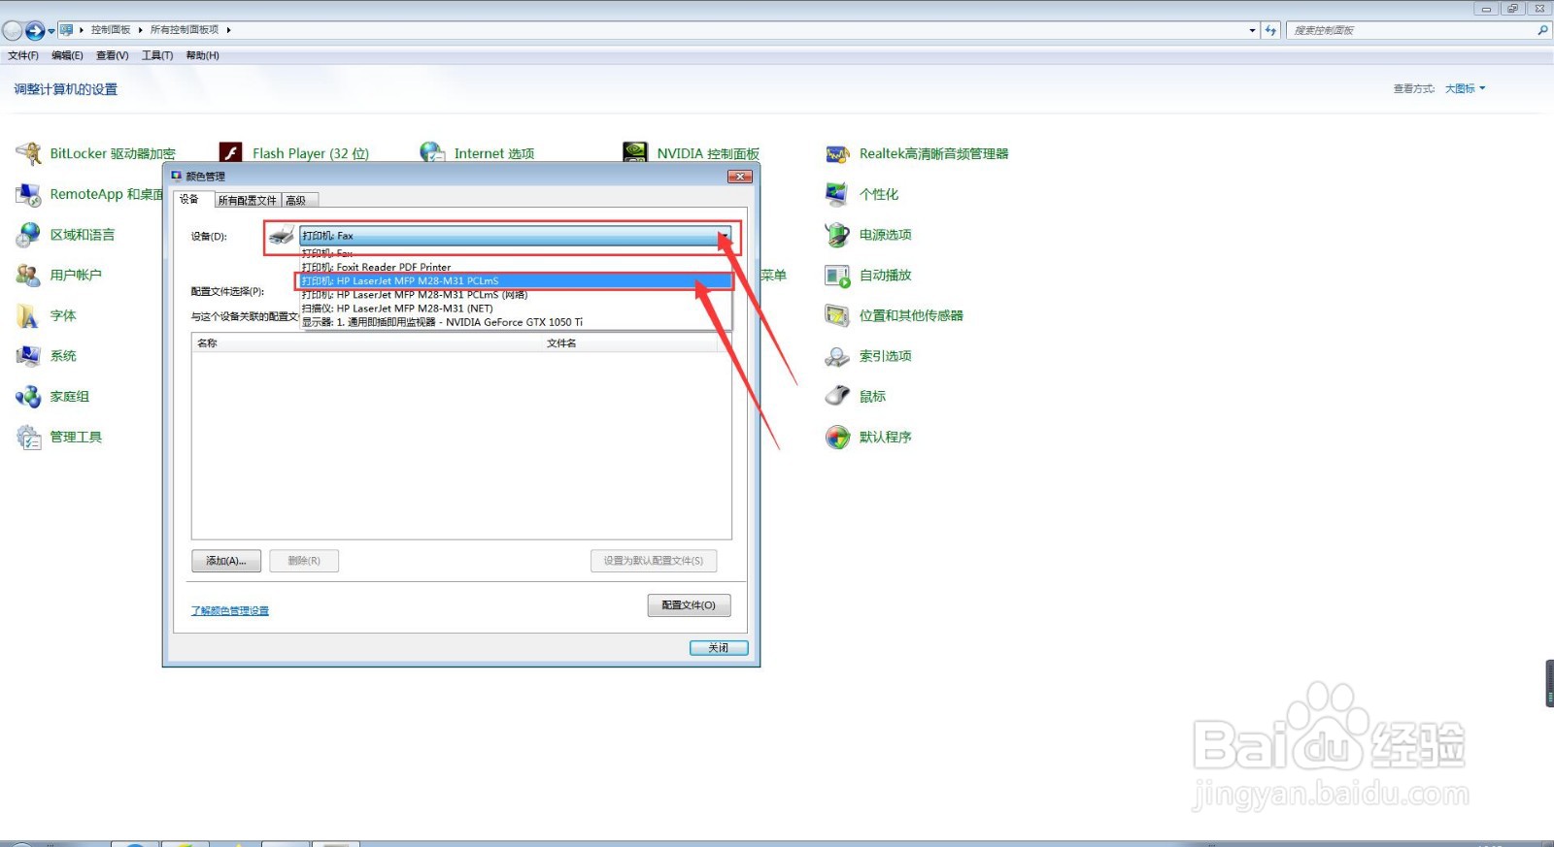
Task: Click the 名称 column header
Action: (366, 342)
